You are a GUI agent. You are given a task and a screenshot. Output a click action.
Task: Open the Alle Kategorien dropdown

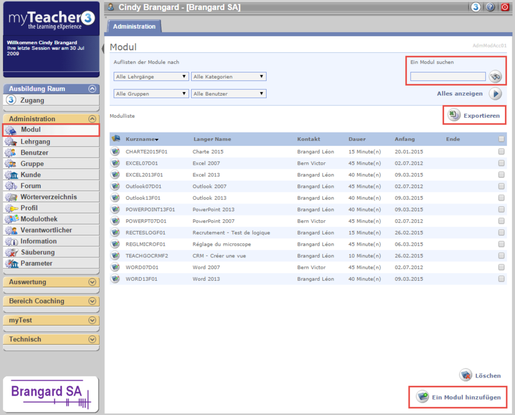click(228, 77)
